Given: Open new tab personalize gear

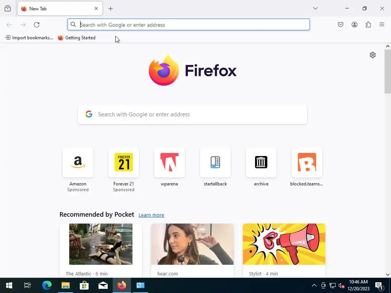Looking at the screenshot, I should point(373,55).
